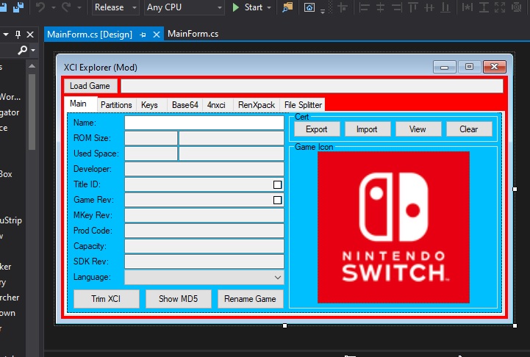Click the Align Middles layout icon
Image resolution: width=530 pixels, height=357 pixels.
(429, 7)
